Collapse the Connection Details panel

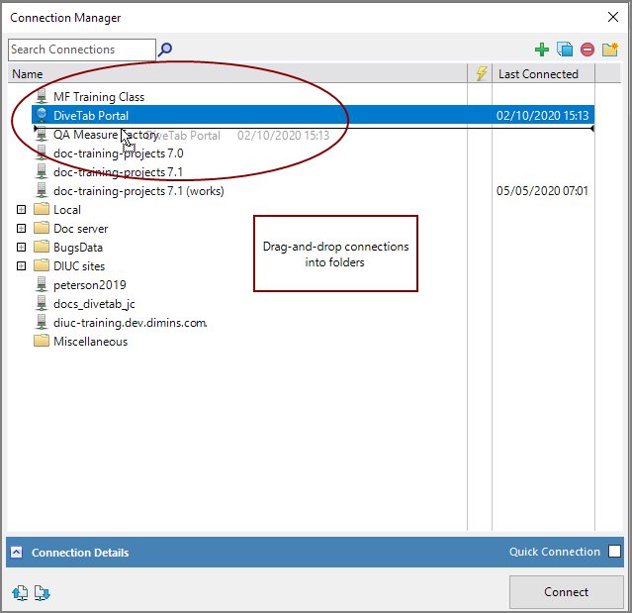point(17,552)
